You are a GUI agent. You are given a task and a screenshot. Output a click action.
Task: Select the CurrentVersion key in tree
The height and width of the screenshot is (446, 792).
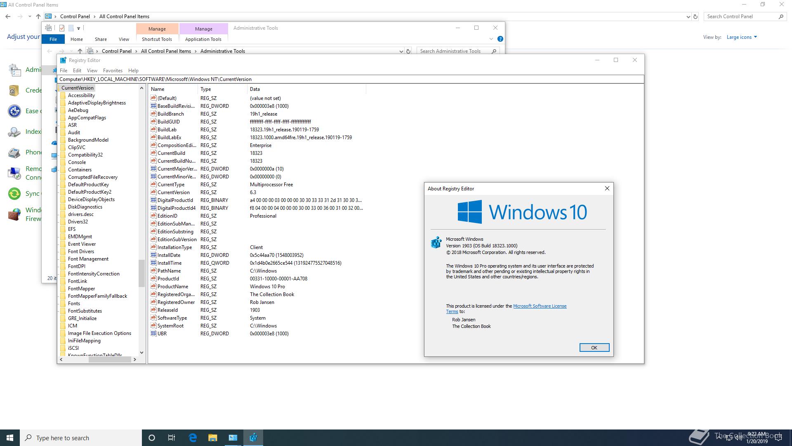click(78, 88)
